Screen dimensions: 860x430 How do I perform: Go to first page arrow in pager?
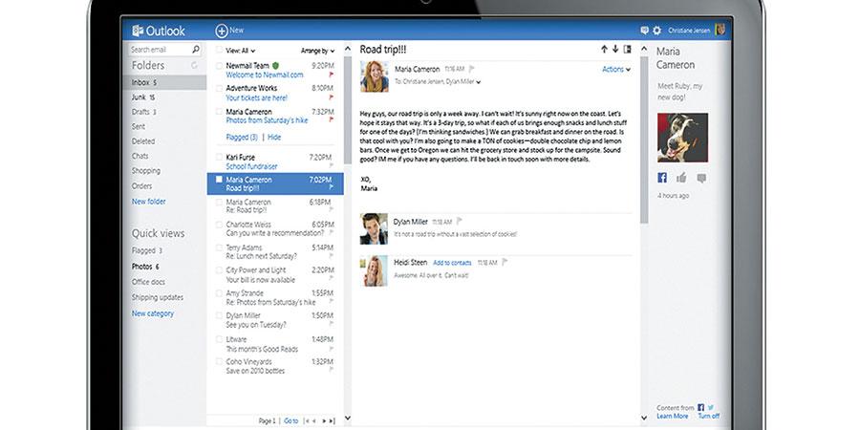[307, 420]
